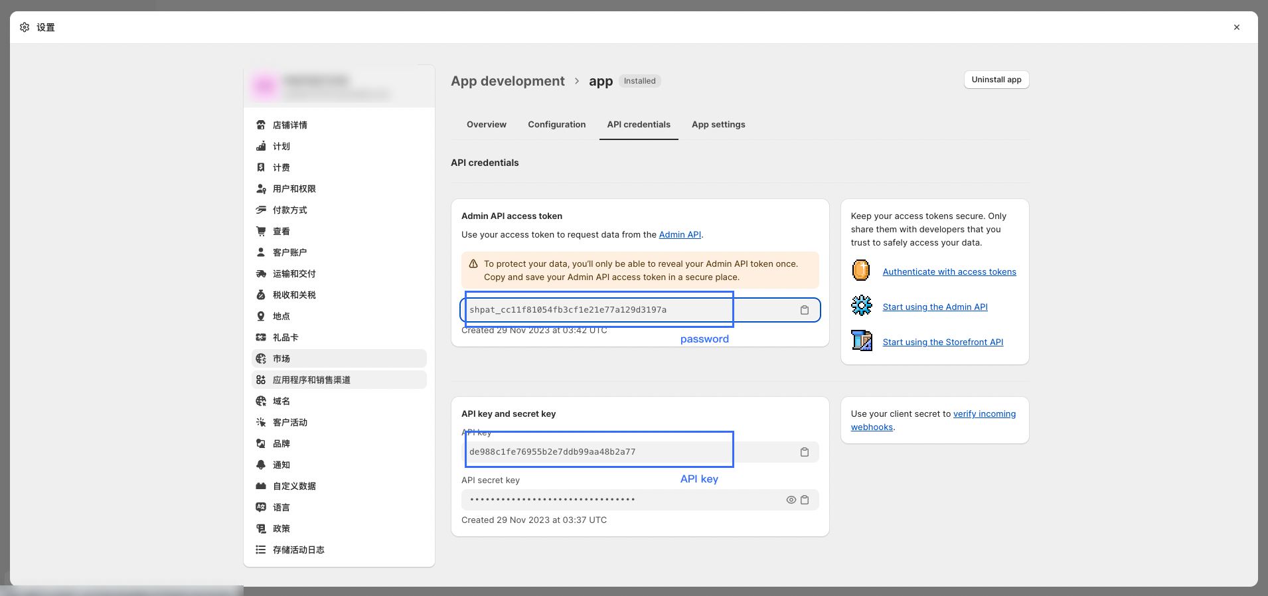Open the 店铺详情 settings section
The height and width of the screenshot is (596, 1268).
pos(289,125)
